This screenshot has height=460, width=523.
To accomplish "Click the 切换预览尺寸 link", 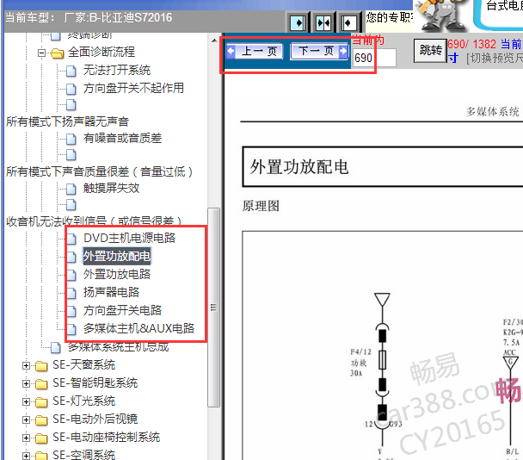I will tap(495, 59).
